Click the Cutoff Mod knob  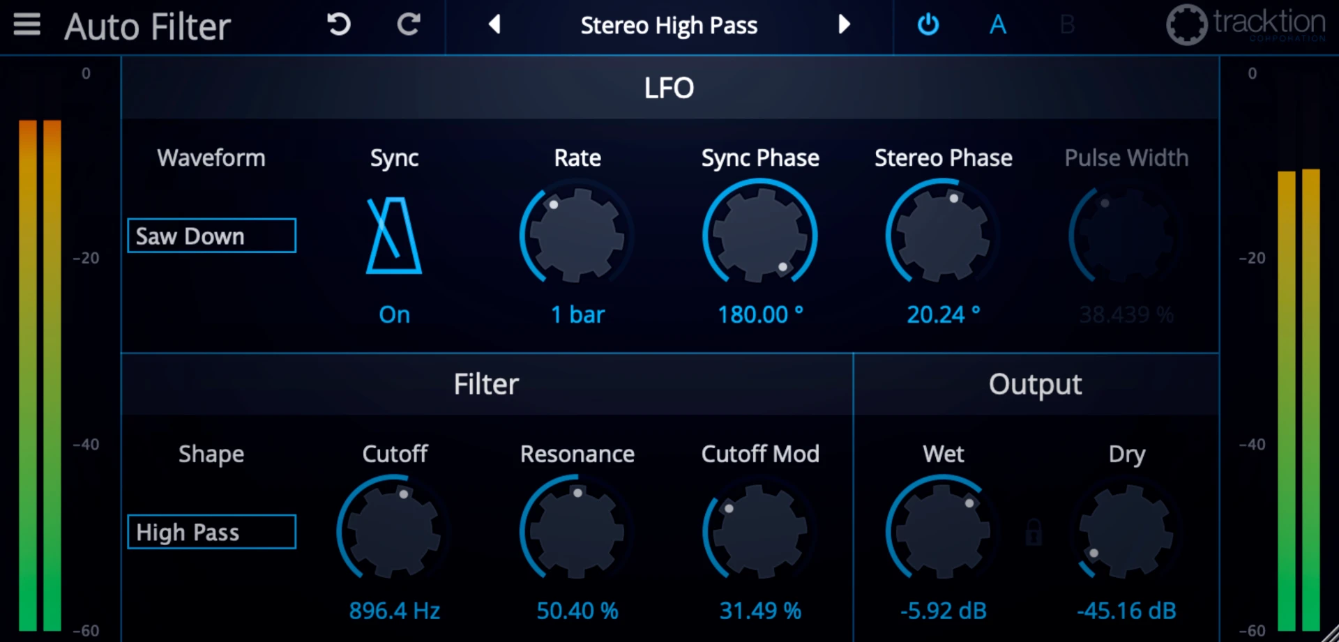tap(760, 531)
